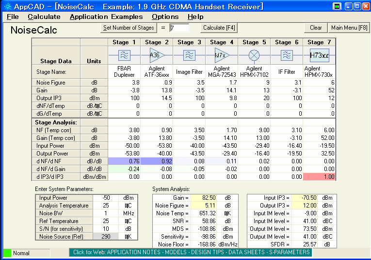The width and height of the screenshot is (371, 260).
Task: Click the Noise Temp result 651.32
Action: (204, 213)
